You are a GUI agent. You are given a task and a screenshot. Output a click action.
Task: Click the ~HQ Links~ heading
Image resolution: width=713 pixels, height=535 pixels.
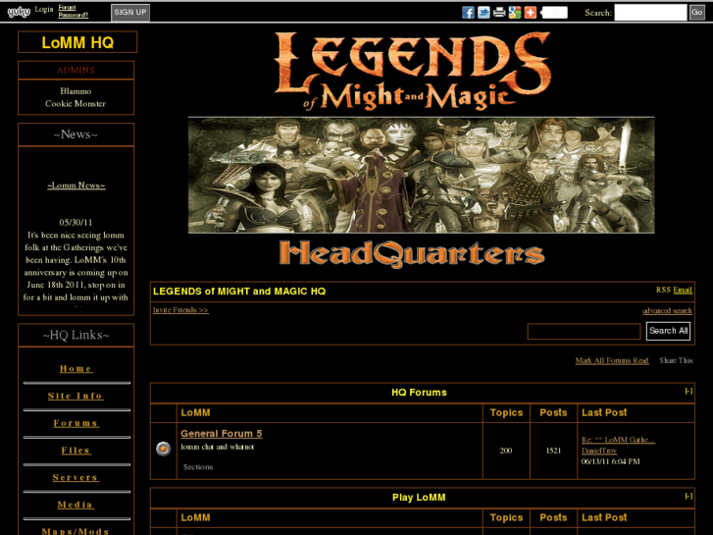[76, 335]
